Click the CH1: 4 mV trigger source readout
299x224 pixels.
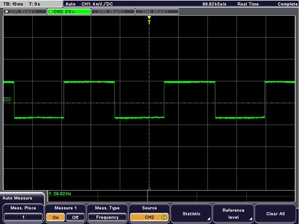tap(97, 4)
